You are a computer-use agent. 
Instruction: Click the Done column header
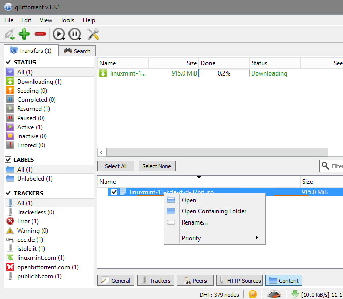(224, 63)
